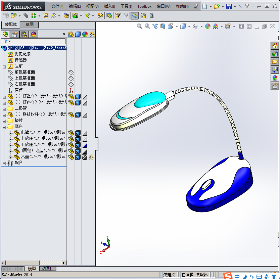280x279 pixels.
Task: Open the File Explorer folder side icon
Action: click(275, 62)
